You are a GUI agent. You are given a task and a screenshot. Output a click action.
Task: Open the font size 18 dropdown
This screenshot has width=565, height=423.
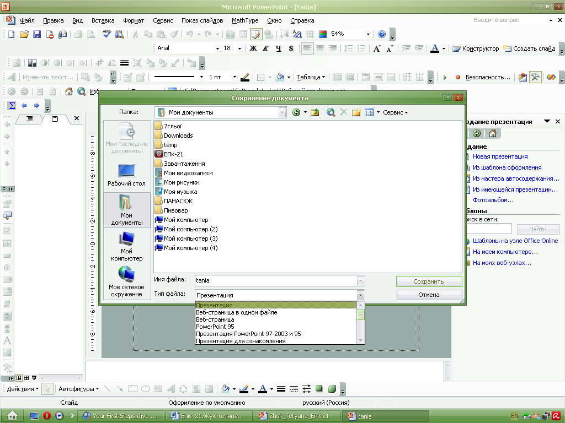click(239, 48)
